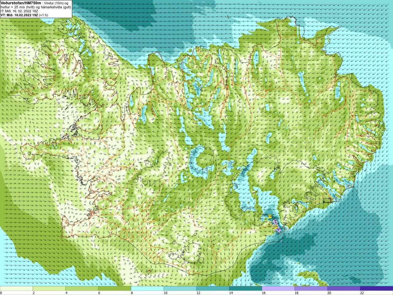Click the legend tick label "10"

pos(165,293)
